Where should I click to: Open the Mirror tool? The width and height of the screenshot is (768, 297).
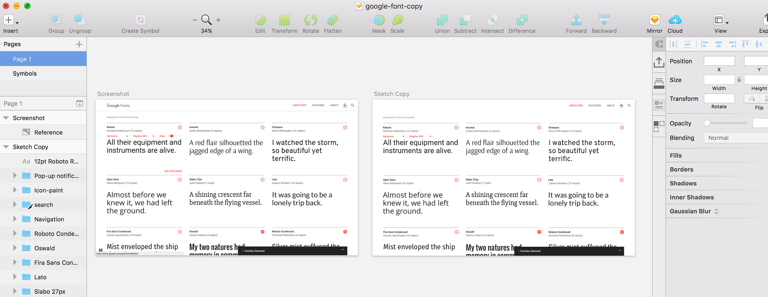coord(654,20)
